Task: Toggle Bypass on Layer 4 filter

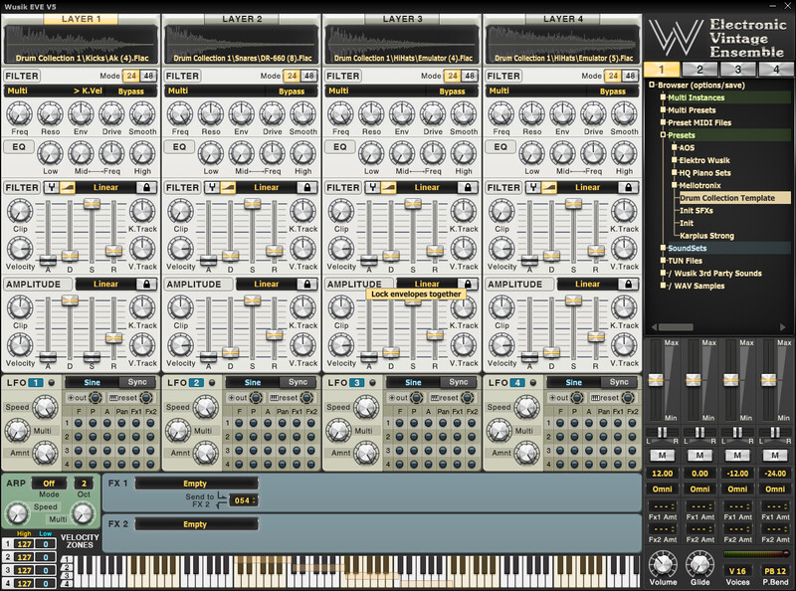Action: pos(612,92)
